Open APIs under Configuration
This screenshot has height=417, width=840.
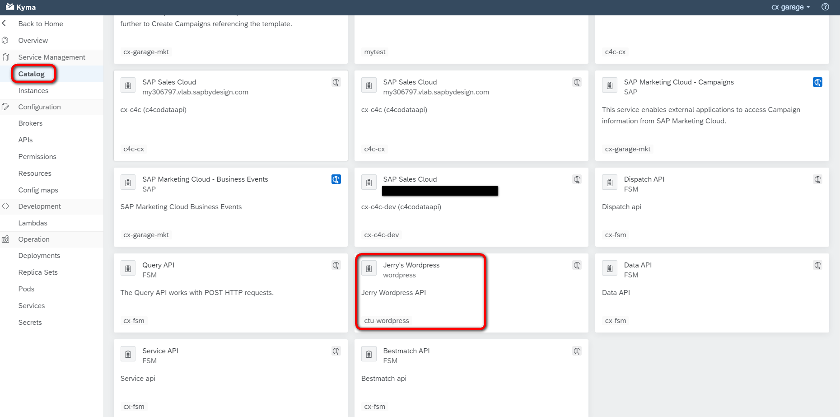(25, 140)
